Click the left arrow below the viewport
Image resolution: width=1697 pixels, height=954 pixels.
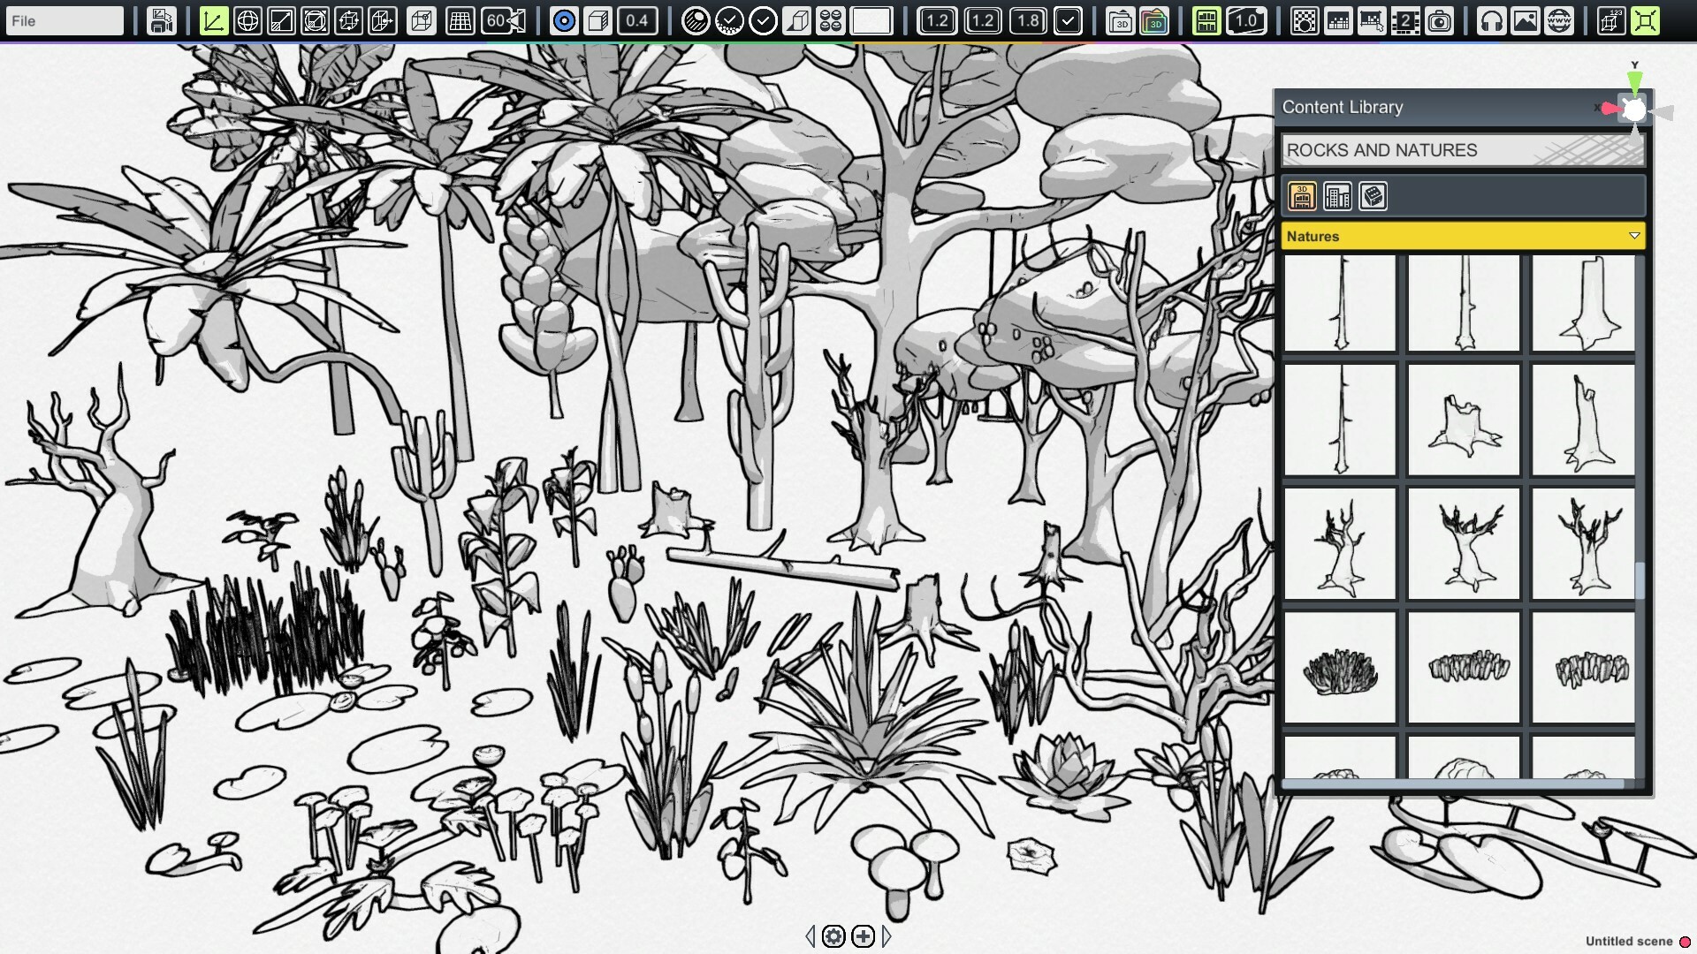(810, 936)
